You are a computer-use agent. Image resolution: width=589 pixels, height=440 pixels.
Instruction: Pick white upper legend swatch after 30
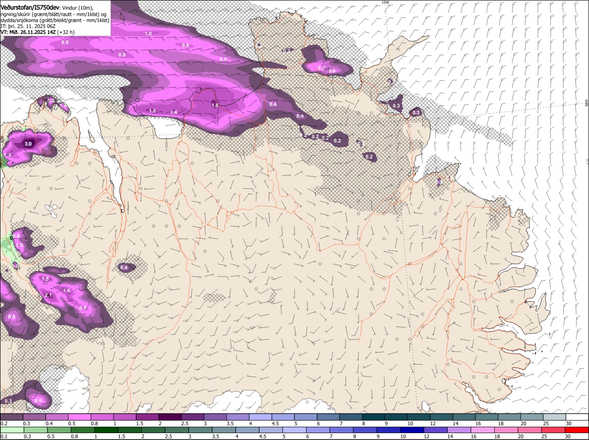coord(577,417)
